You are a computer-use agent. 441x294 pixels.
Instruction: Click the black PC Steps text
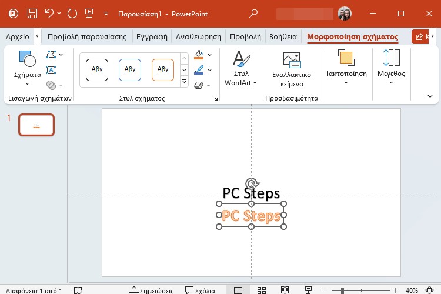coord(251,193)
